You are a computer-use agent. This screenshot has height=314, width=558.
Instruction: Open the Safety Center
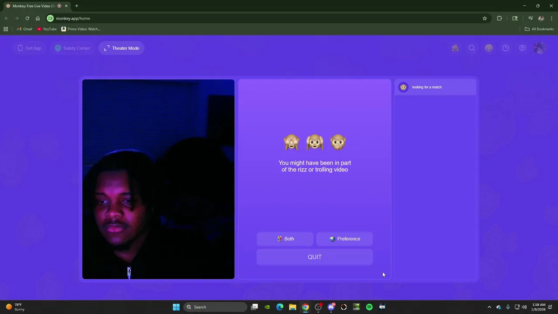coord(72,48)
